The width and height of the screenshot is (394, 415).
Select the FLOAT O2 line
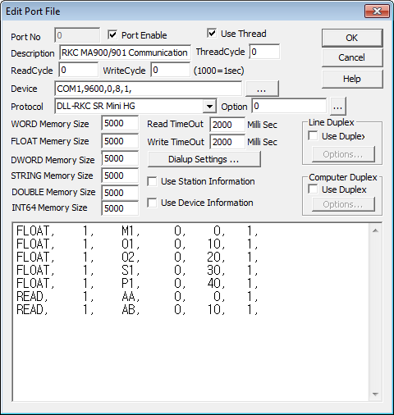tap(137, 257)
